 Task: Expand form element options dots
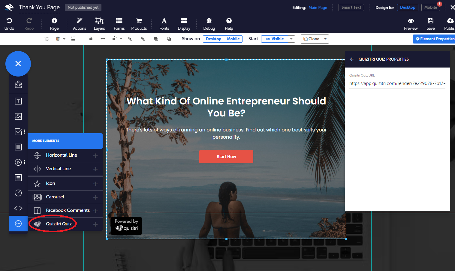click(25, 131)
